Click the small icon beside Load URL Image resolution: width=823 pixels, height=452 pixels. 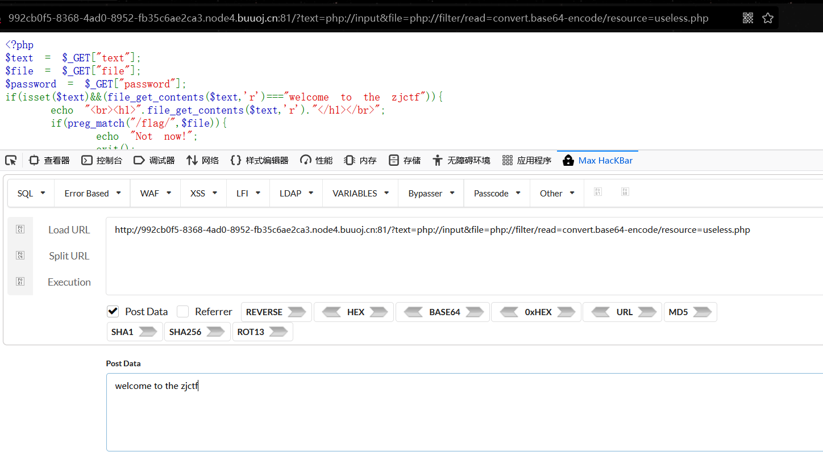(20, 229)
